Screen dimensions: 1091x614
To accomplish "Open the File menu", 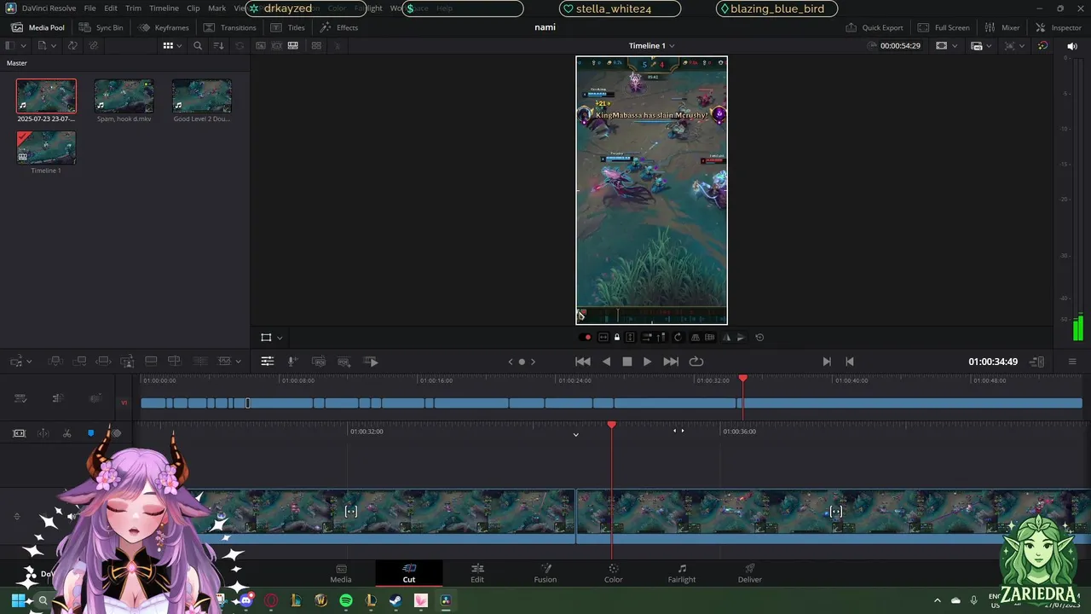I will coord(89,8).
